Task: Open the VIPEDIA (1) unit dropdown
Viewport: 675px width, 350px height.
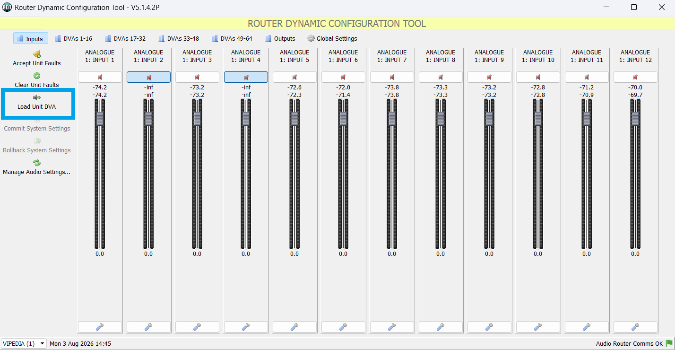Action: pyautogui.click(x=24, y=343)
